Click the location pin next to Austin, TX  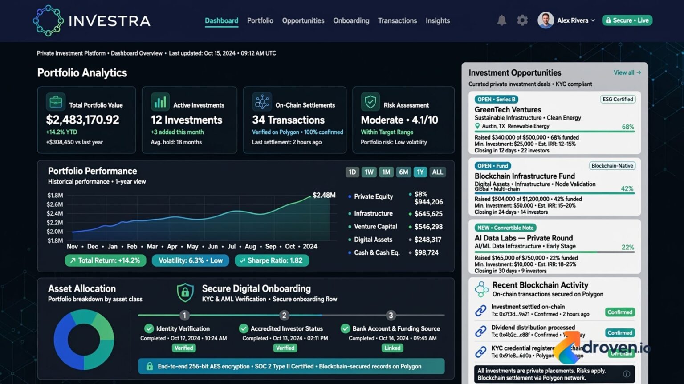(478, 126)
